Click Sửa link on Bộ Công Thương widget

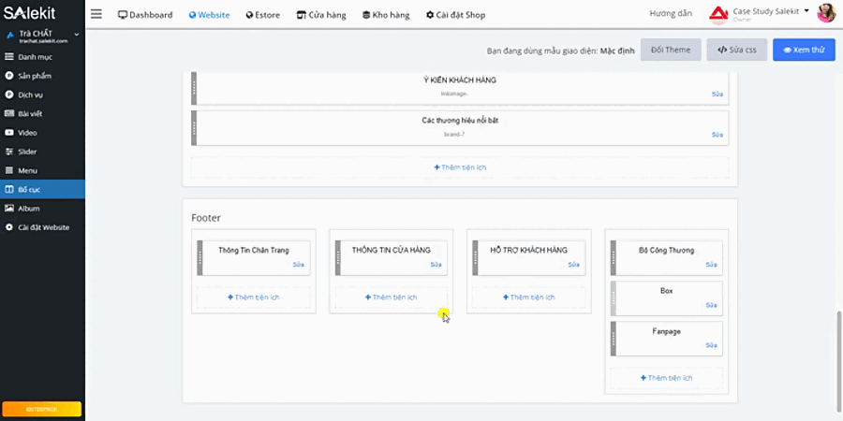pos(711,265)
